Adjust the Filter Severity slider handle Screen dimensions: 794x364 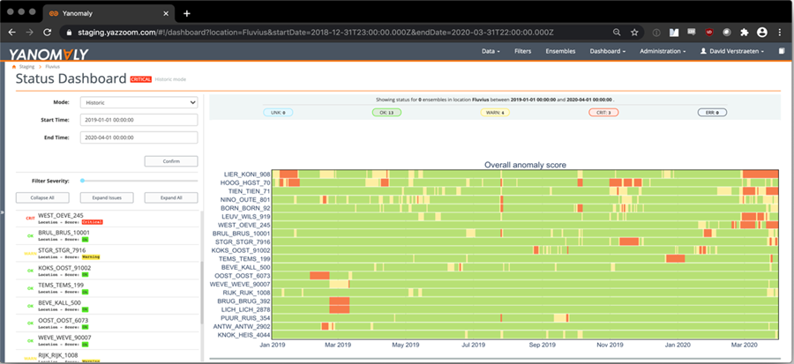point(83,181)
